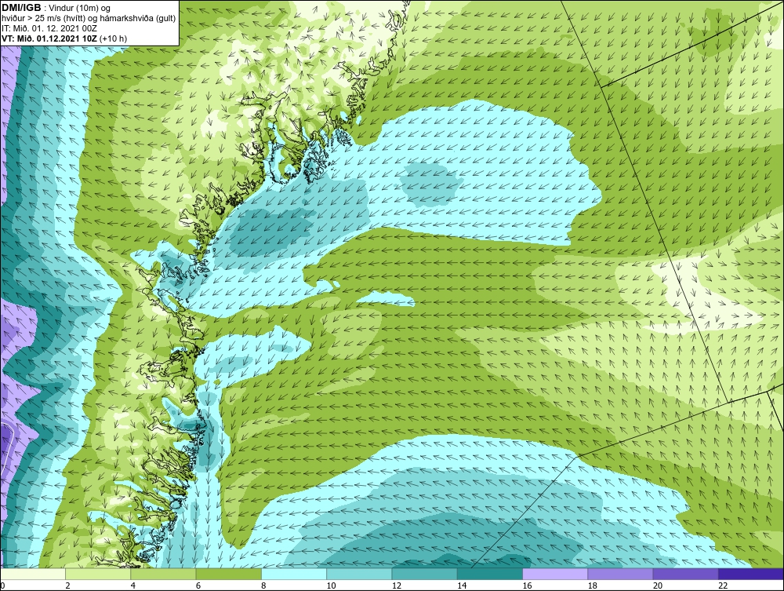This screenshot has height=591, width=784.
Task: Click the 'VT: Mið. 01.12.2021 10Z' valid time
Action: click(49, 38)
